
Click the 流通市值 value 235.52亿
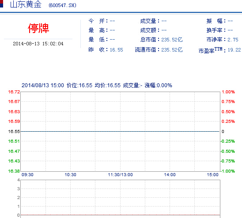click(172, 50)
